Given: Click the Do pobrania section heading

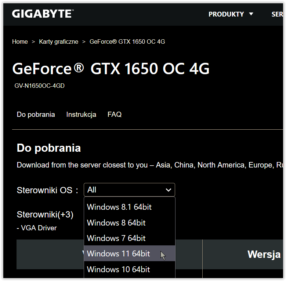Looking at the screenshot, I should tap(49, 148).
